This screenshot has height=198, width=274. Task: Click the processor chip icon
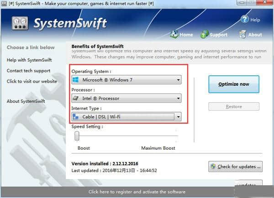(76, 98)
